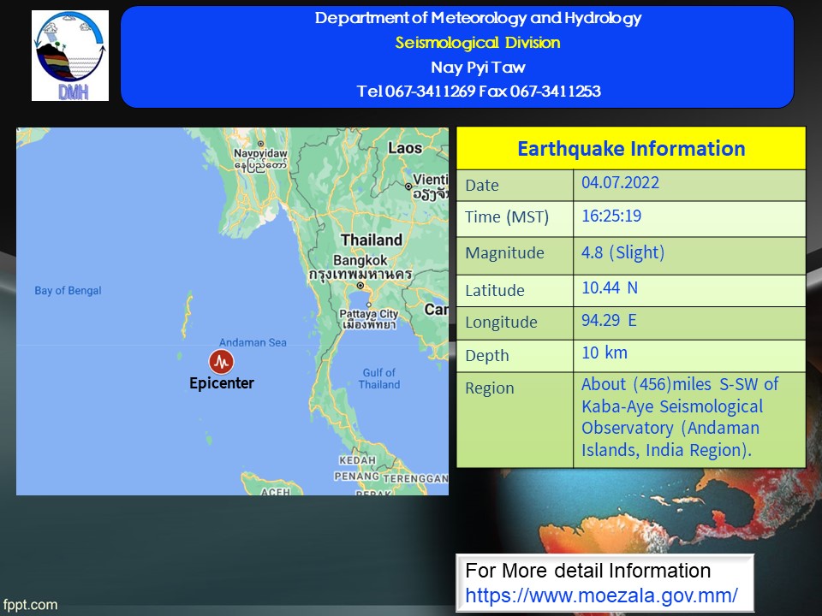
Task: Click the 'Pattaya City' map label
Action: click(x=369, y=314)
